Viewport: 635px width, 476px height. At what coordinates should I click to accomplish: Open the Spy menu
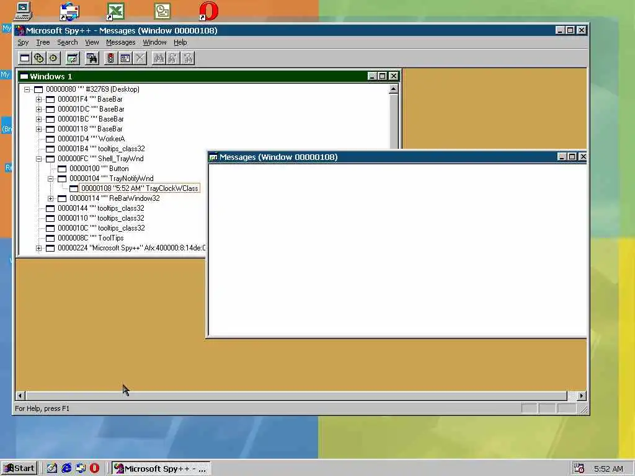point(23,42)
